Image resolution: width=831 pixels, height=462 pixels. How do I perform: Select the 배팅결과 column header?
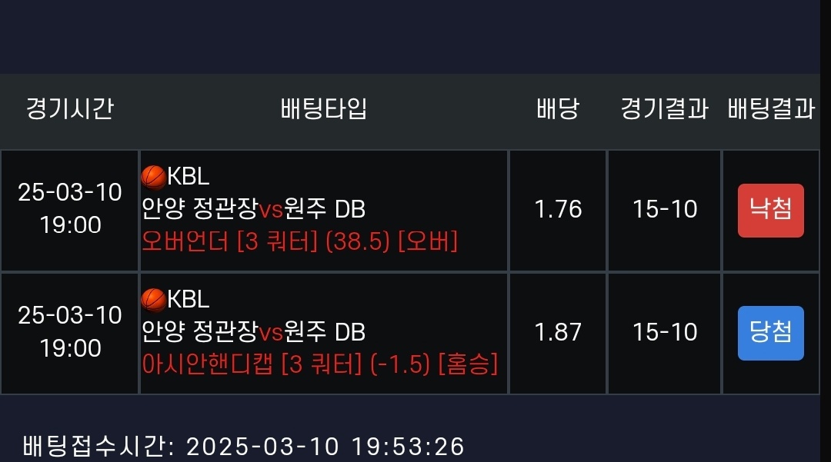coord(770,109)
